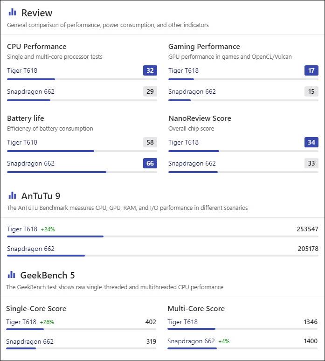Click the AnTuTu 9 section heading

(x=41, y=196)
